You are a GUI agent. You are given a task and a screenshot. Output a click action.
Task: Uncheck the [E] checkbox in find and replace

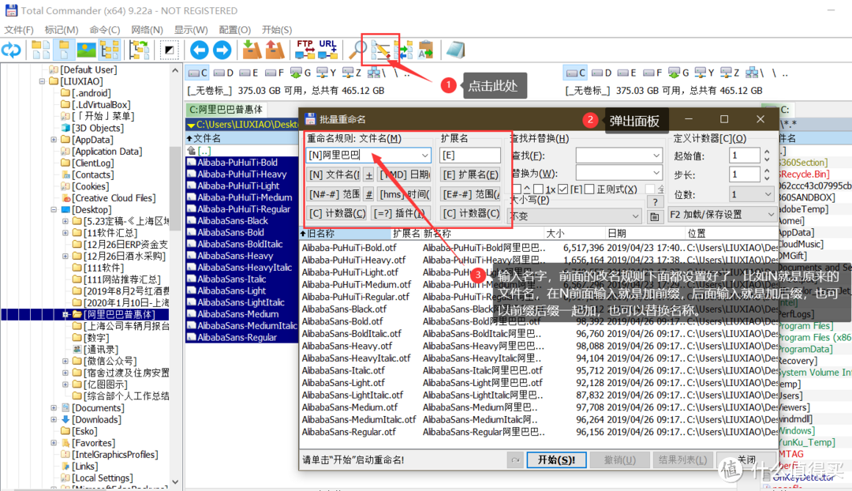[x=563, y=189]
